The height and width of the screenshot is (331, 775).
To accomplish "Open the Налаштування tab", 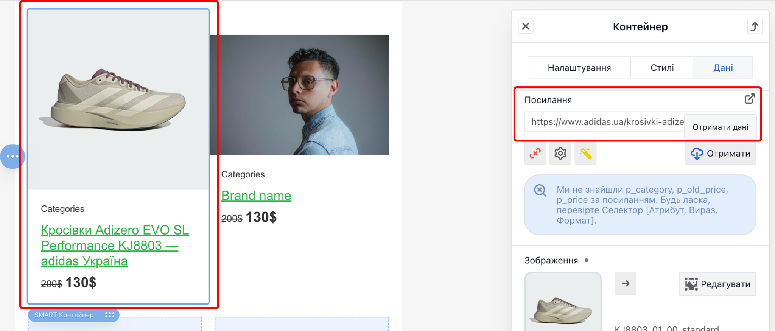I will [x=579, y=68].
